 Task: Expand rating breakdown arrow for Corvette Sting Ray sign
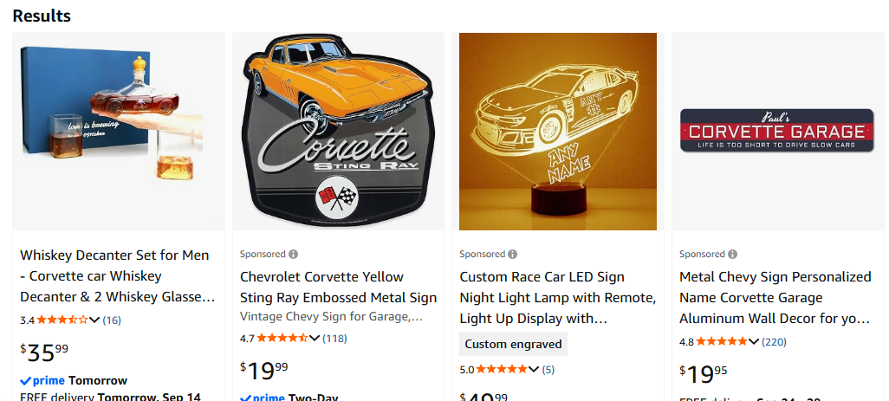tap(315, 340)
